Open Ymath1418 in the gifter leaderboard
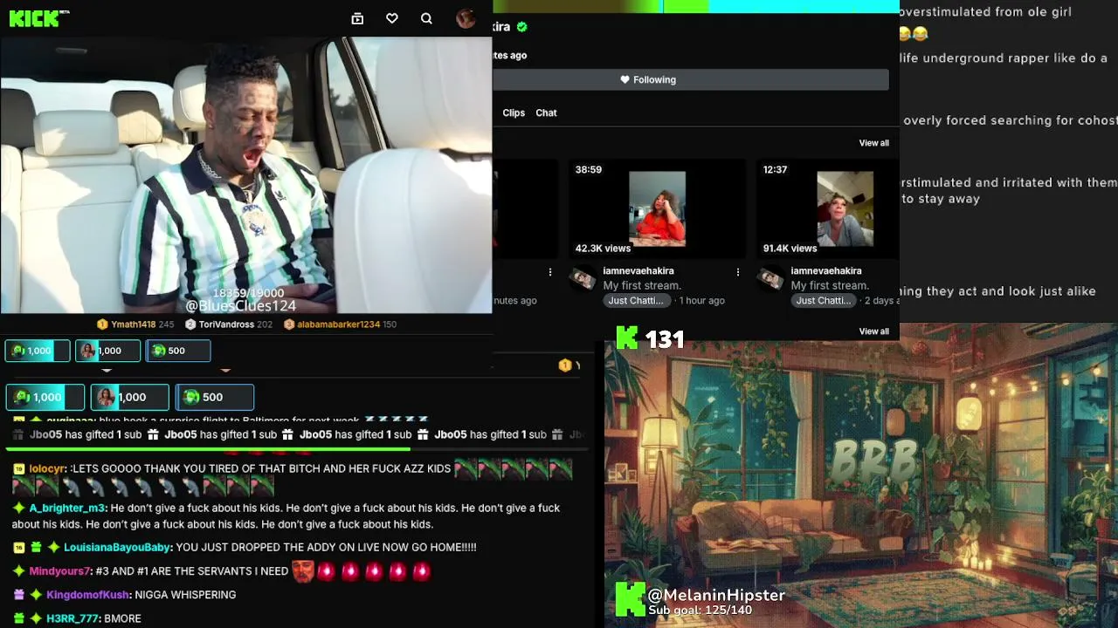The width and height of the screenshot is (1118, 628). click(134, 324)
